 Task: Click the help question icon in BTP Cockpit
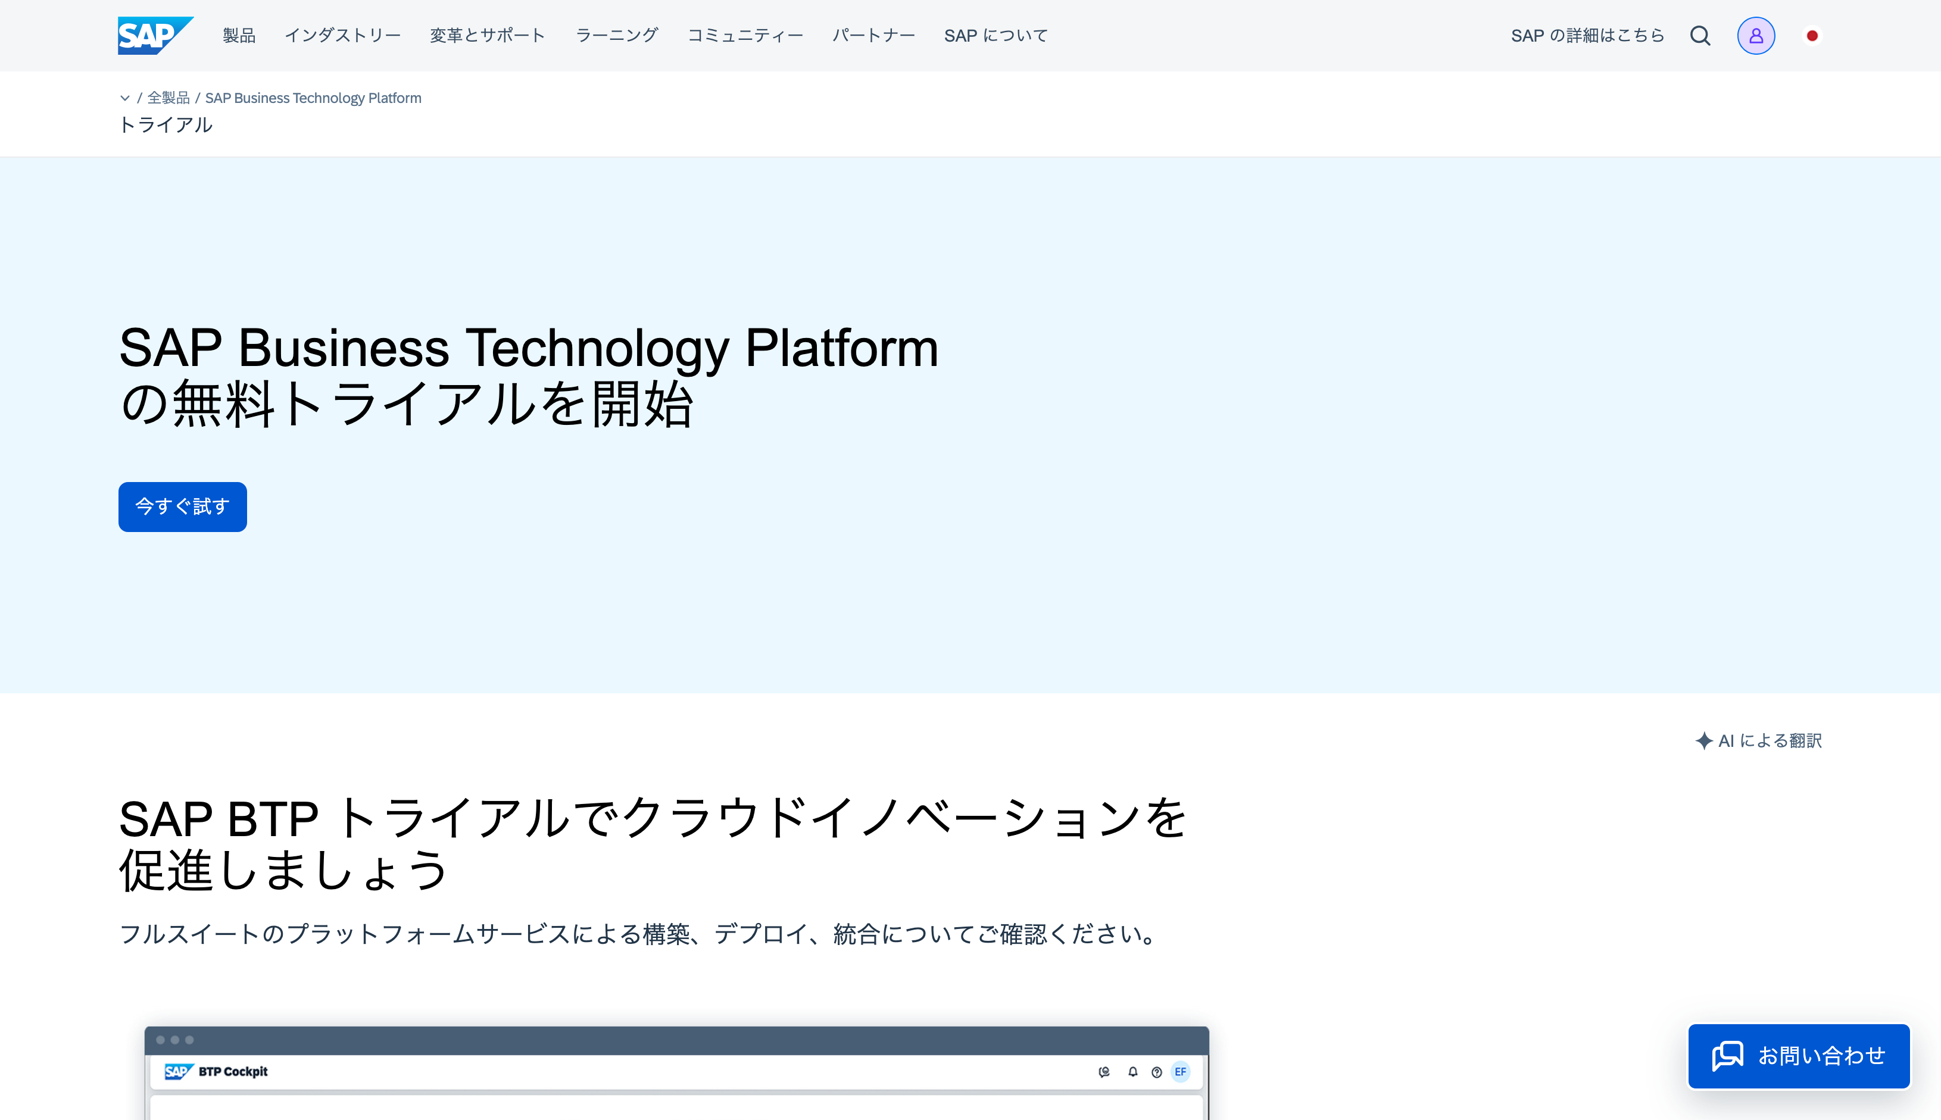coord(1156,1072)
